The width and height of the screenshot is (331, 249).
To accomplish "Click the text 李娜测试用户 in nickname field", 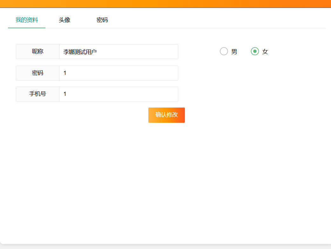I will 80,52.
